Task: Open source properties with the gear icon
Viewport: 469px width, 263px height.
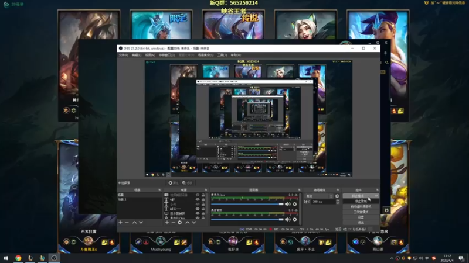Action: coord(180,223)
